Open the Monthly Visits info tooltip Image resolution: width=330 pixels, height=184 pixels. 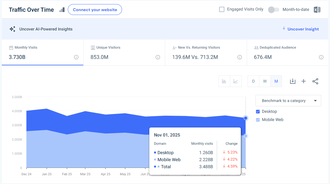tap(76, 57)
